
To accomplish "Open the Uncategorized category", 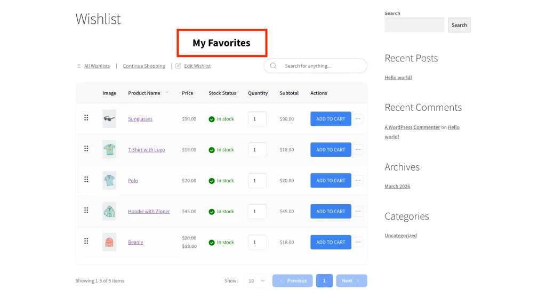I will [x=400, y=235].
